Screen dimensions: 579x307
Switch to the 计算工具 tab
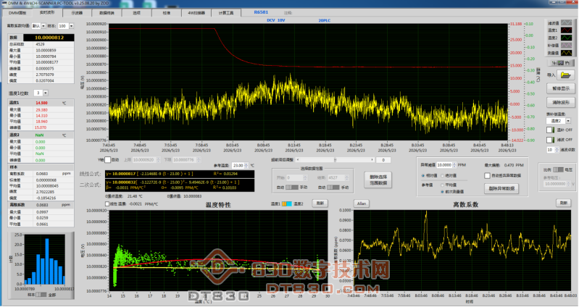226,13
